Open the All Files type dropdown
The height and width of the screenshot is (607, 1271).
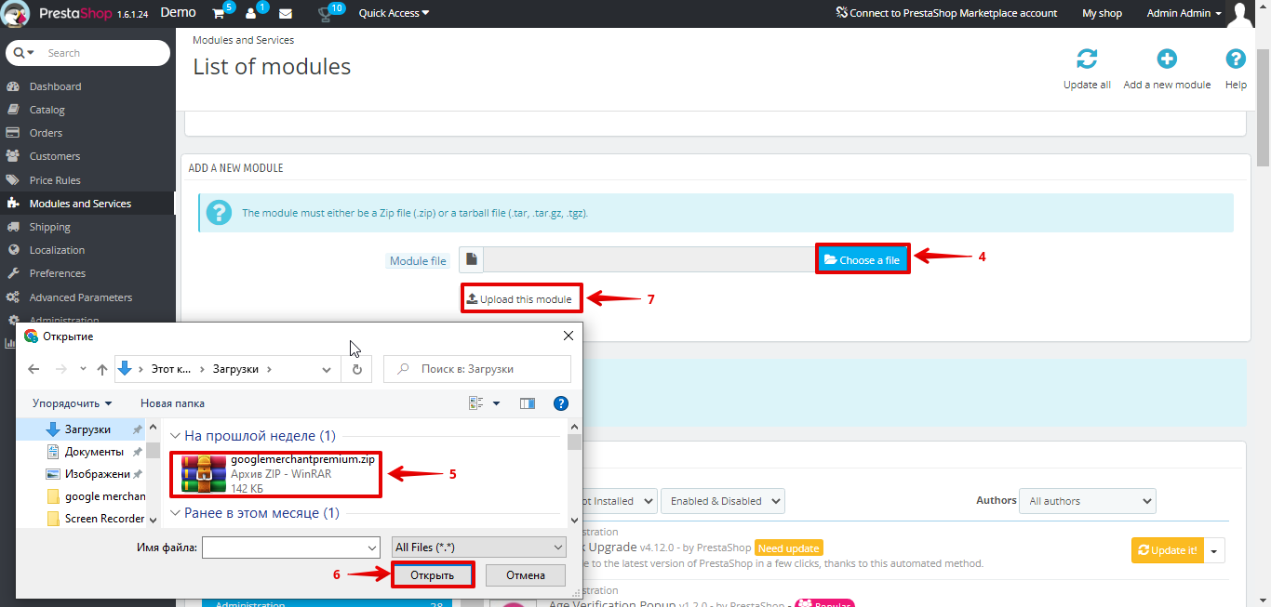479,548
